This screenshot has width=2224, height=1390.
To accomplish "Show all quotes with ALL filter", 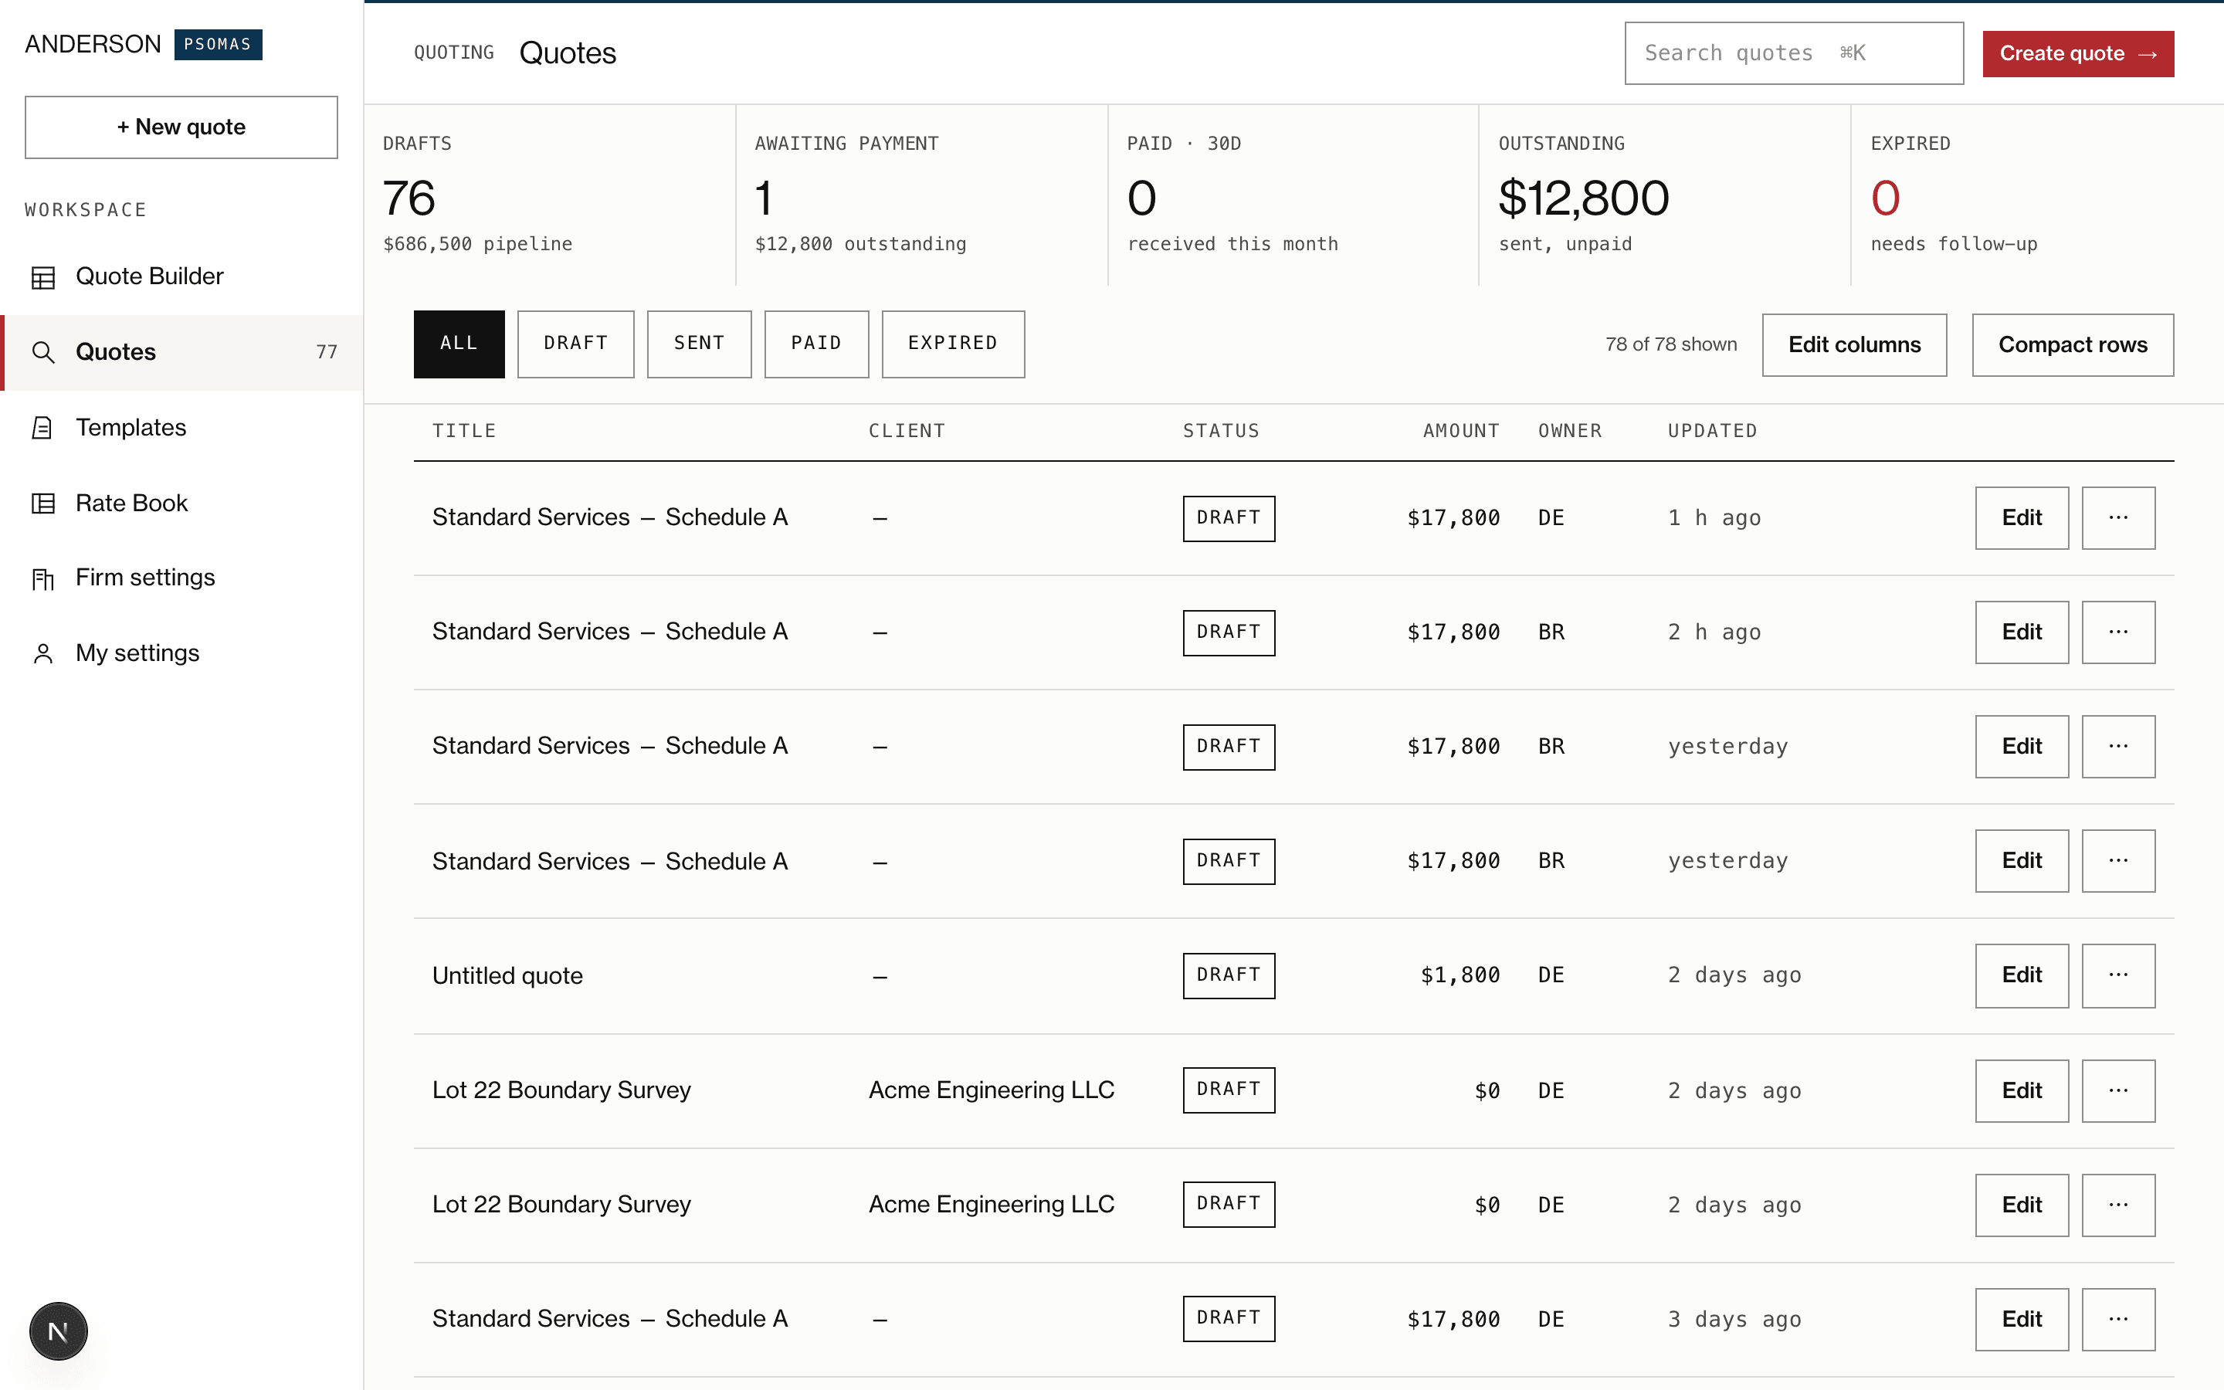I will tap(459, 344).
